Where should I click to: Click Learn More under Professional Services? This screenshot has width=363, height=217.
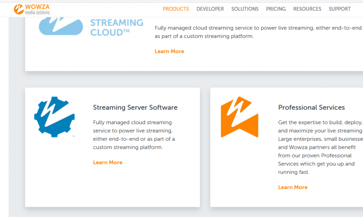292,187
